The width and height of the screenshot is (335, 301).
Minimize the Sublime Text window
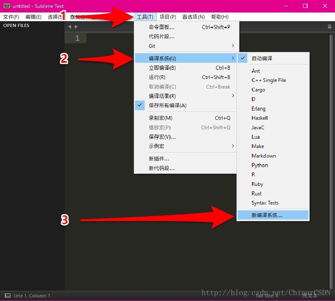[286, 6]
